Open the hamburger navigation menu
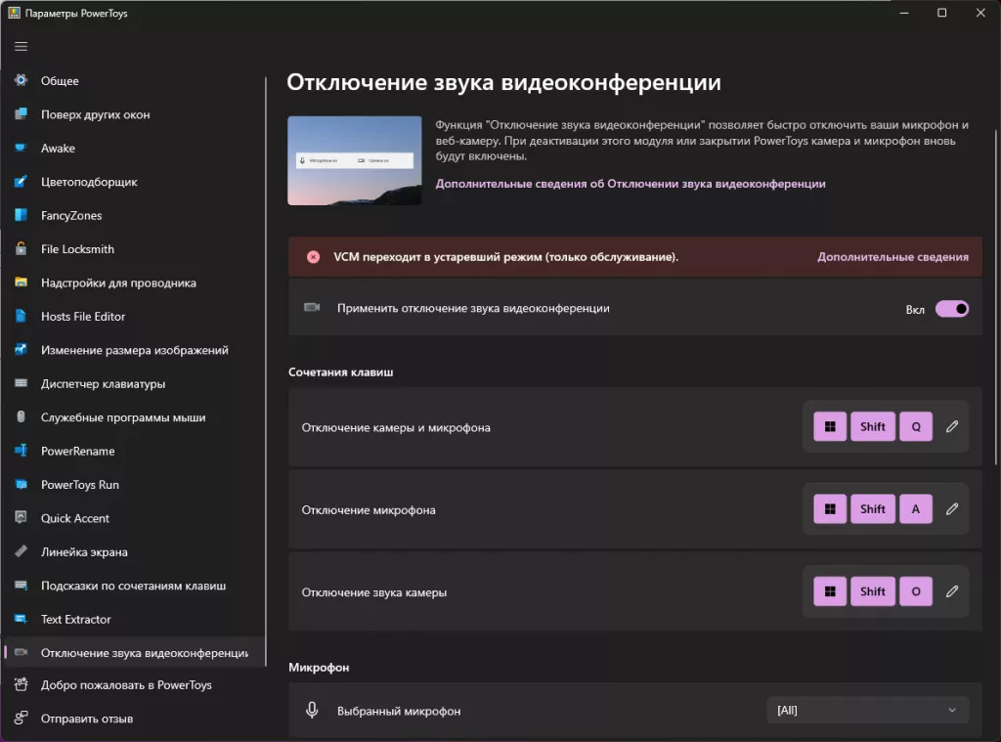The height and width of the screenshot is (742, 1001). click(x=22, y=47)
